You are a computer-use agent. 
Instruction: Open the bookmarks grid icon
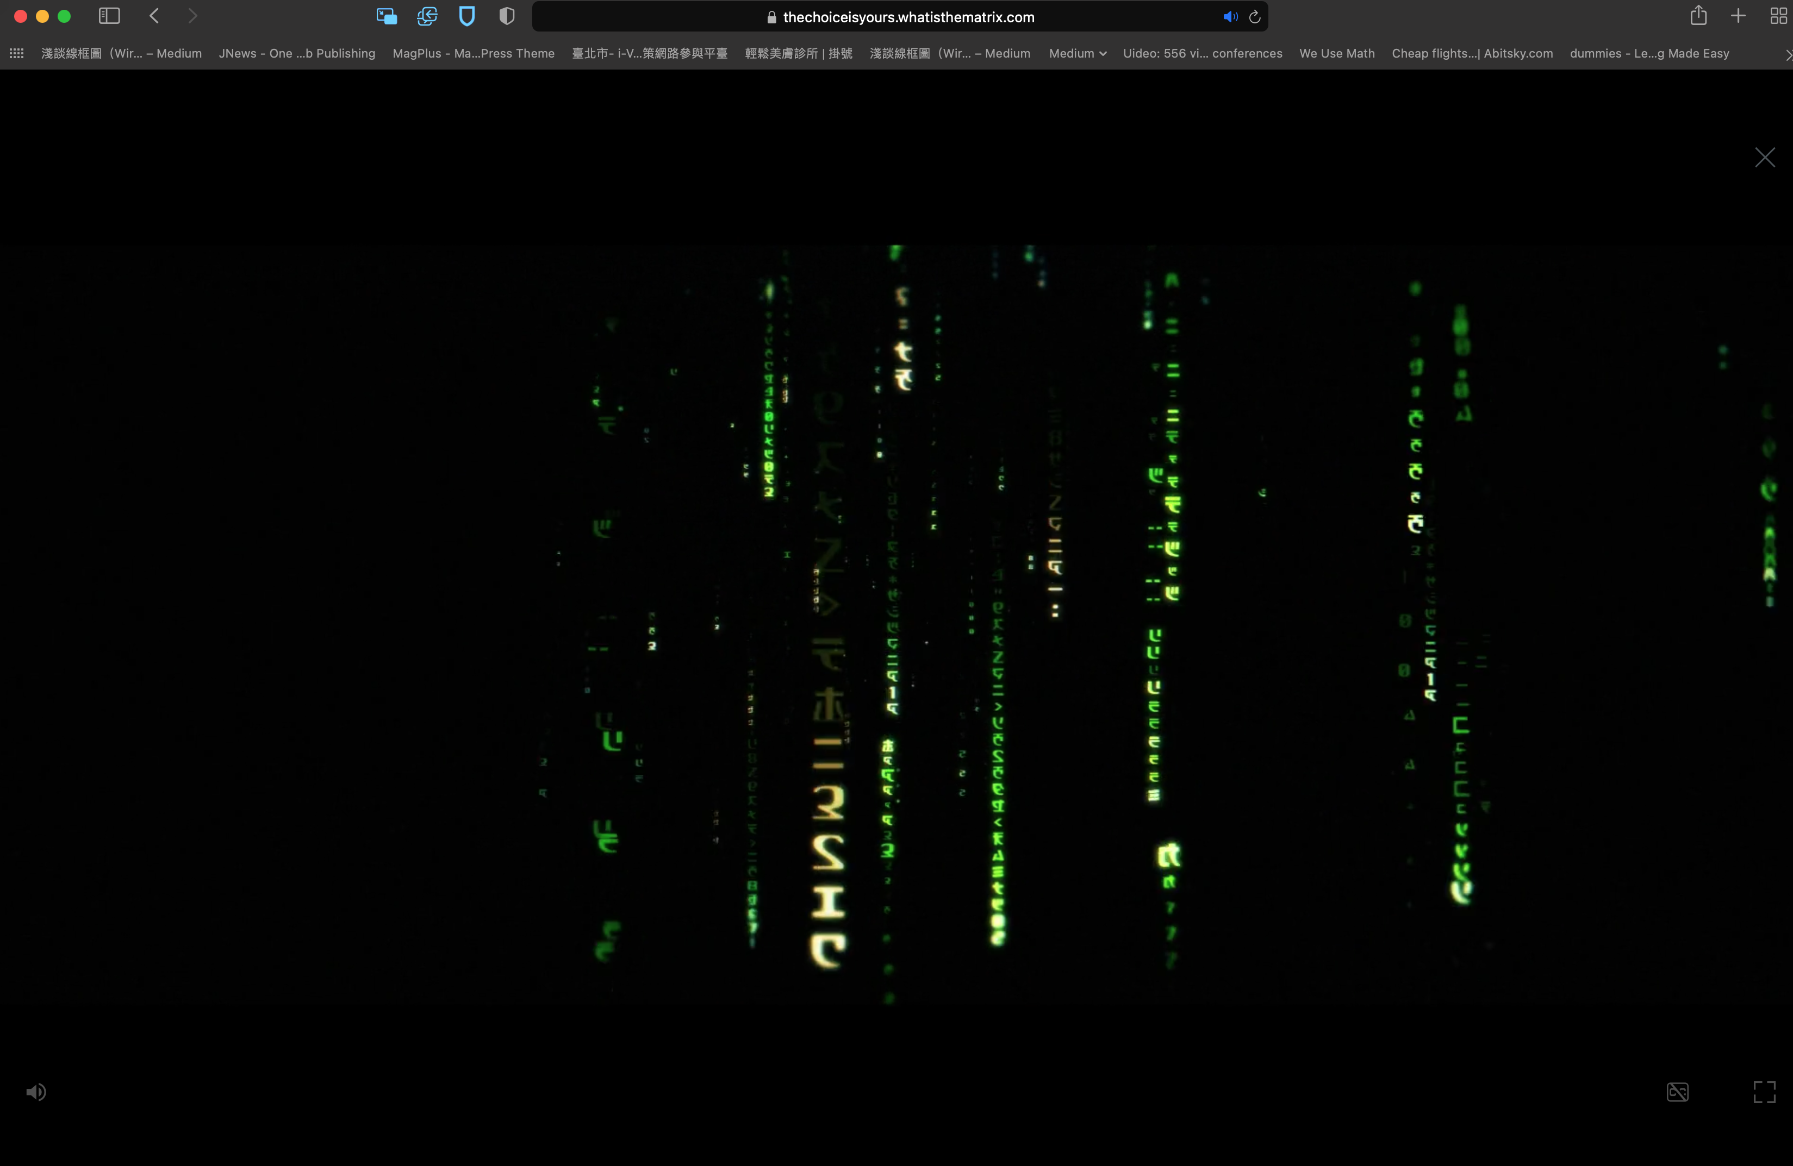point(16,53)
